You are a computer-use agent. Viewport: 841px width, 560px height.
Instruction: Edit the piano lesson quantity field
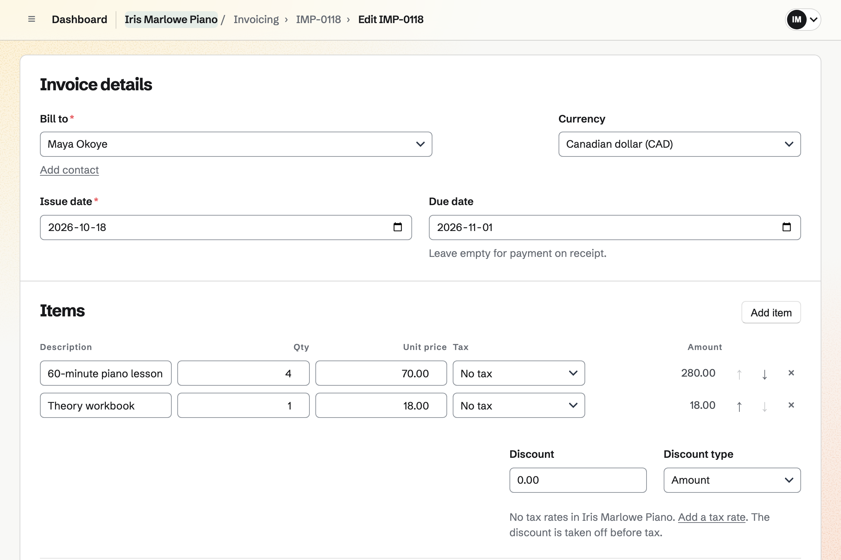[x=243, y=373]
